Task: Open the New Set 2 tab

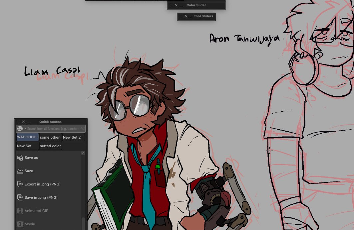Action: click(73, 137)
